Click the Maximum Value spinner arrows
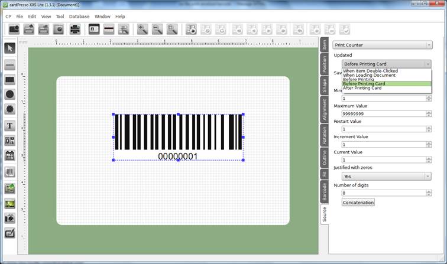Viewport: 447px width, 264px height. coord(429,113)
